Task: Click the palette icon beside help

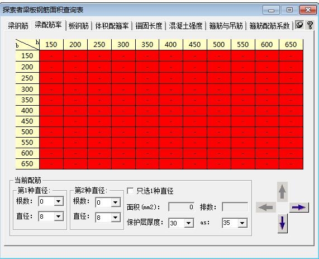Action: coord(299,25)
